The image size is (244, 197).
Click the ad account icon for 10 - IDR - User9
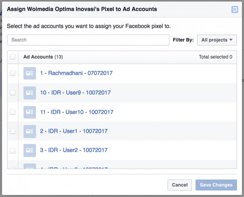[30, 93]
